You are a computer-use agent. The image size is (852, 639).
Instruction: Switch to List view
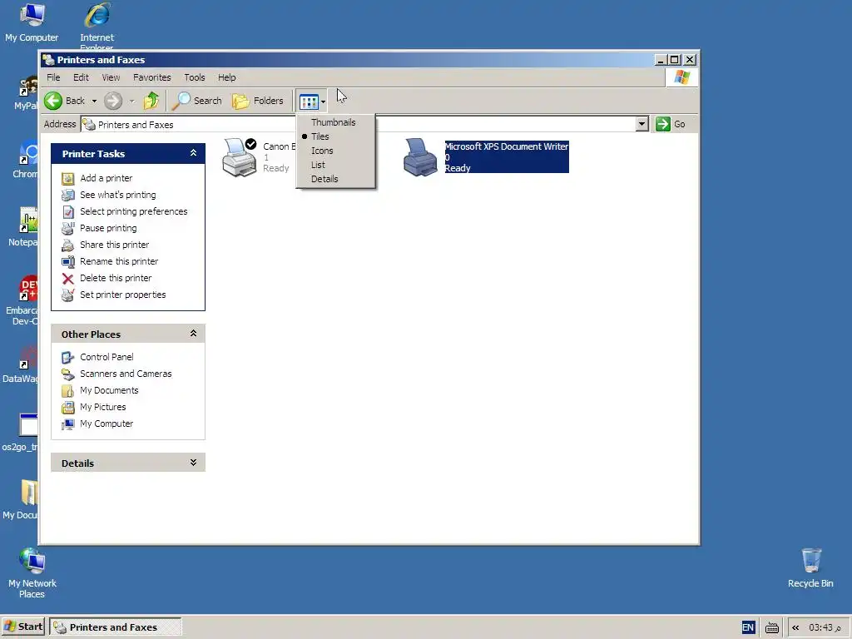318,165
